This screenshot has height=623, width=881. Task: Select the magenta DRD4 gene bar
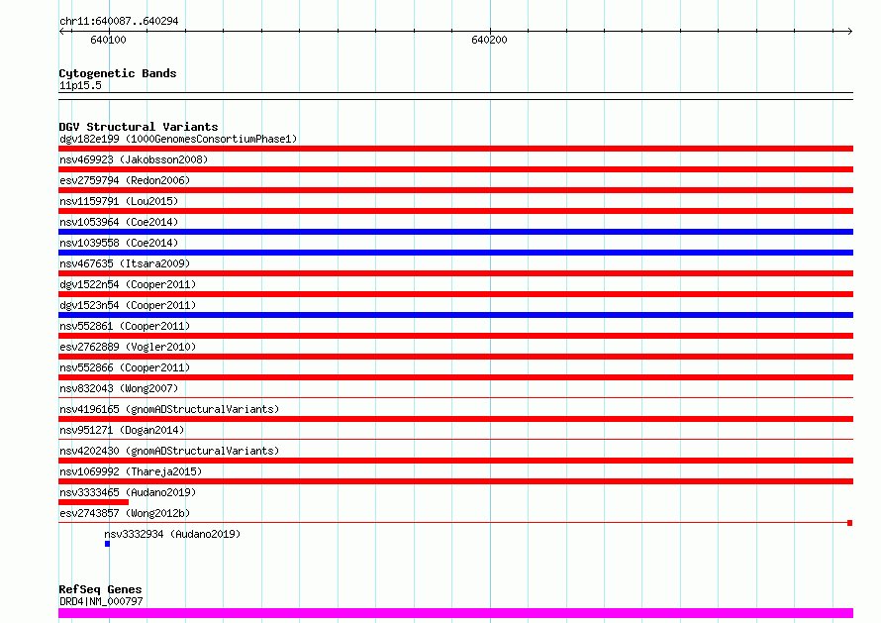tap(455, 613)
